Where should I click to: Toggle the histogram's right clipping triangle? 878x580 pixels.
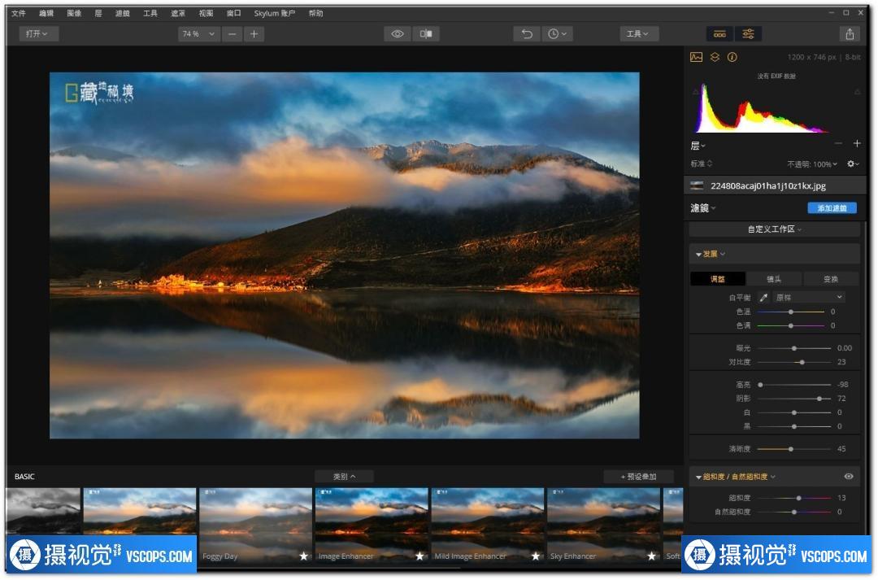[x=857, y=91]
